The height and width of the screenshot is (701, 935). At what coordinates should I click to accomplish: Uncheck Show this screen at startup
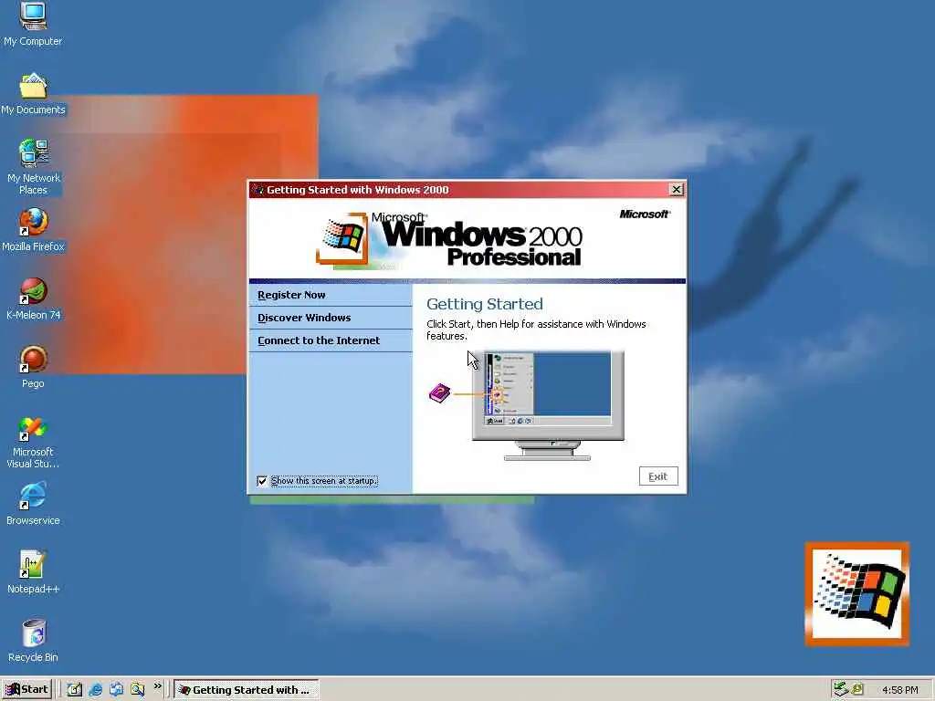click(x=262, y=481)
